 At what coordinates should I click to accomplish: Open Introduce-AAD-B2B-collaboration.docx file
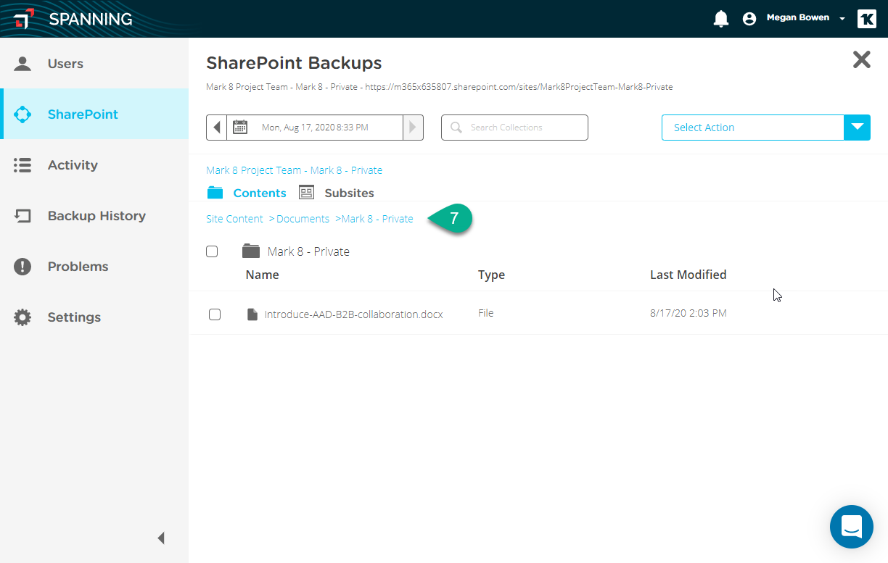[353, 314]
